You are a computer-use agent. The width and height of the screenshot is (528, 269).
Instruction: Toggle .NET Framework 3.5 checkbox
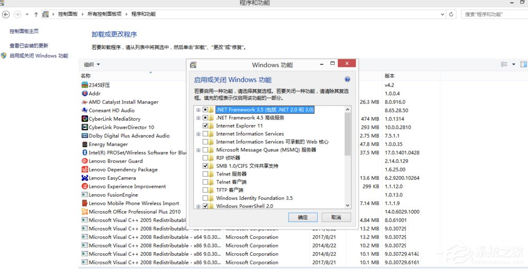pos(205,110)
